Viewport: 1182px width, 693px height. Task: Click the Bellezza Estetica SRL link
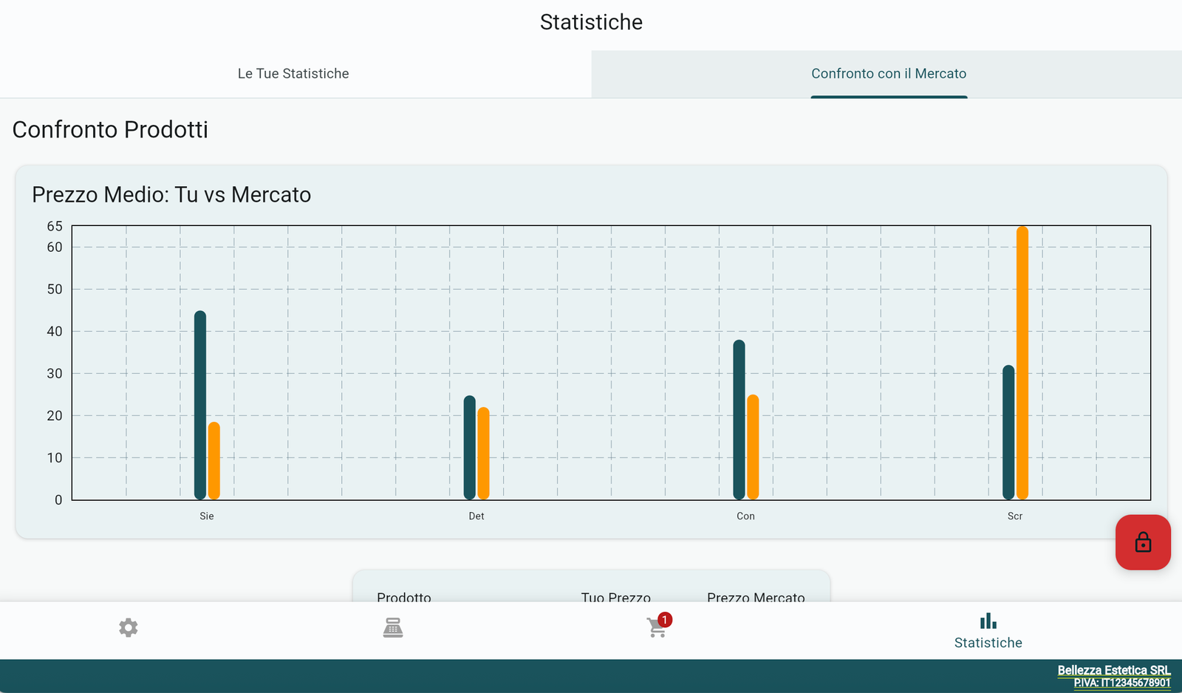1113,670
